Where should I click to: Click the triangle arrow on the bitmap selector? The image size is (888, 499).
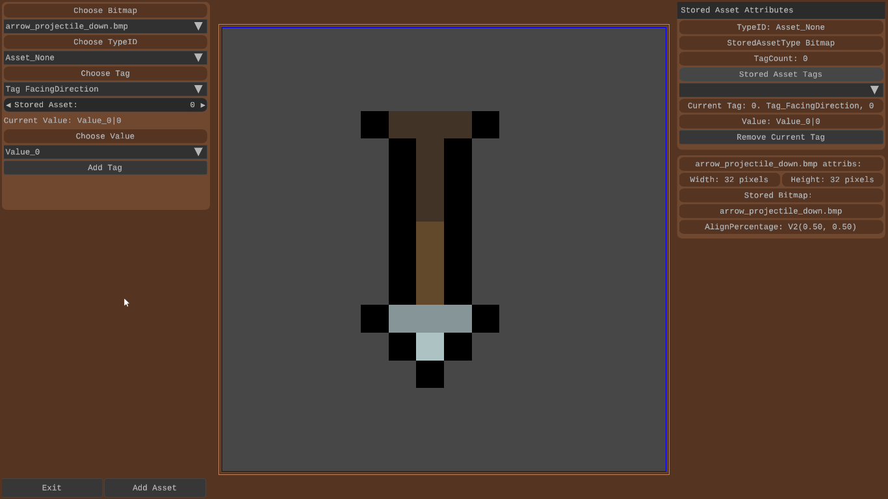tap(199, 26)
